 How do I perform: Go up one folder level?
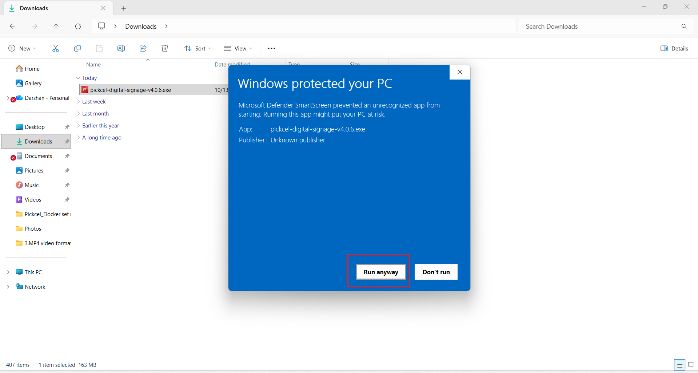56,26
